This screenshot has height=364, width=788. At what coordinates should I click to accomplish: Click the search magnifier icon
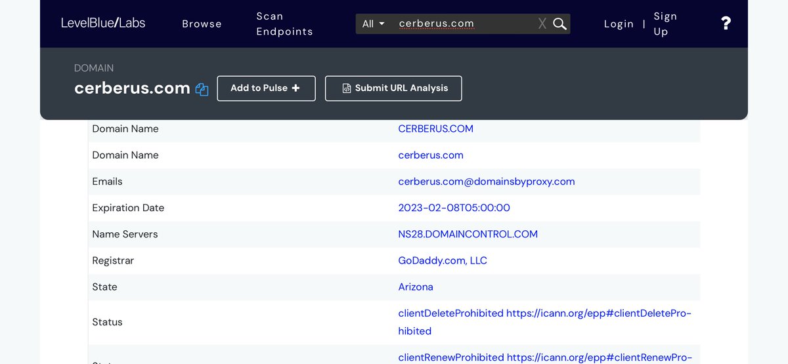click(559, 24)
